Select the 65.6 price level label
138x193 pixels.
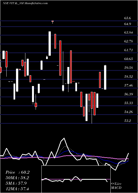(x=128, y=18)
